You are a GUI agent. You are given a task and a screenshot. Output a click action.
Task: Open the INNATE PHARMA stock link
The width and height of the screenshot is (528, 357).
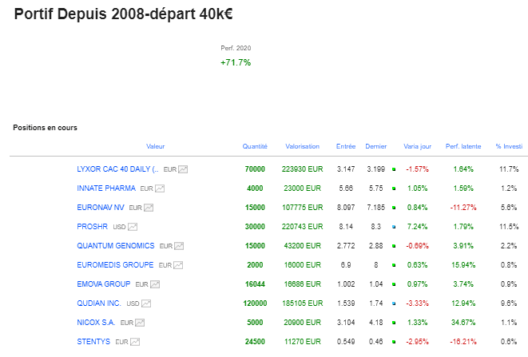coord(106,188)
